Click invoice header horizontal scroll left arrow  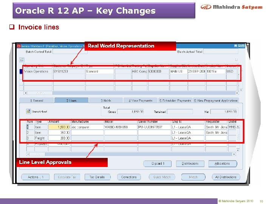[26, 93]
